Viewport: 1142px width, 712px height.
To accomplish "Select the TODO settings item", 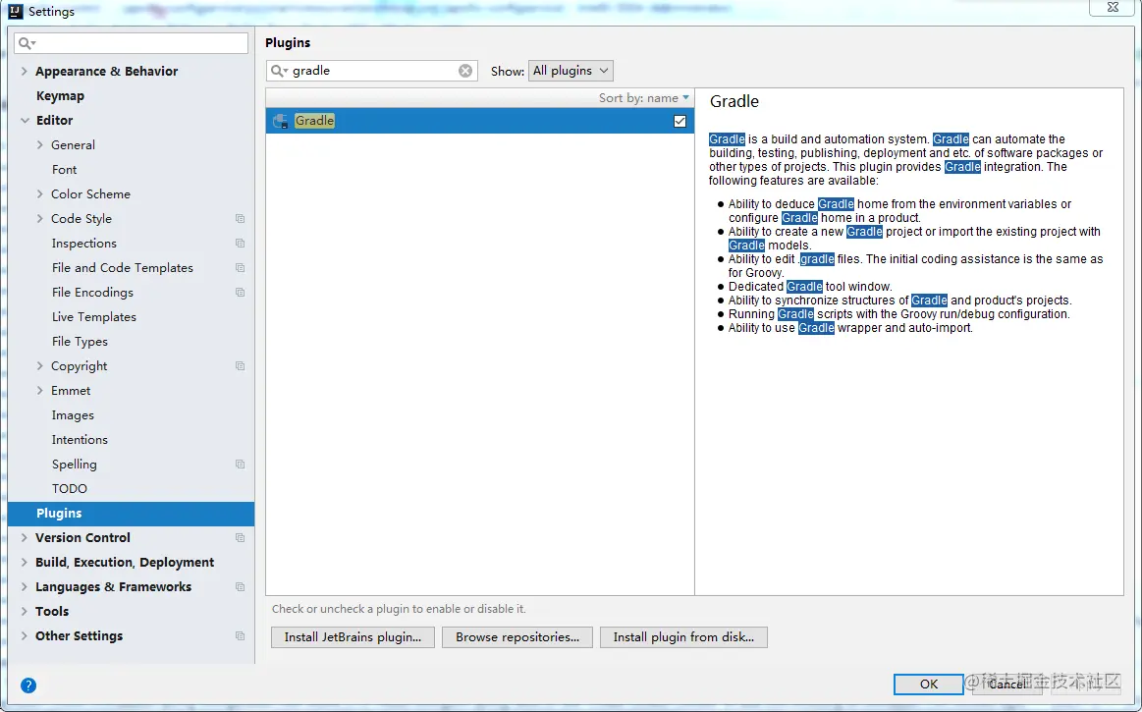I will click(x=69, y=489).
